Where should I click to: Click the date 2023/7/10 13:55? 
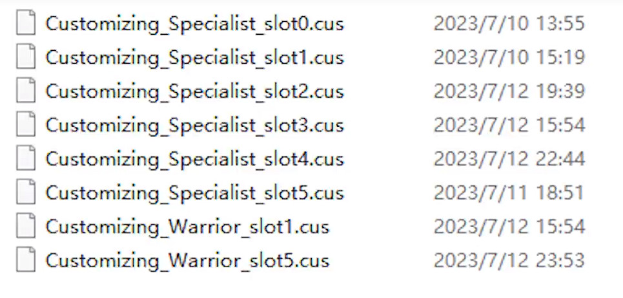509,23
